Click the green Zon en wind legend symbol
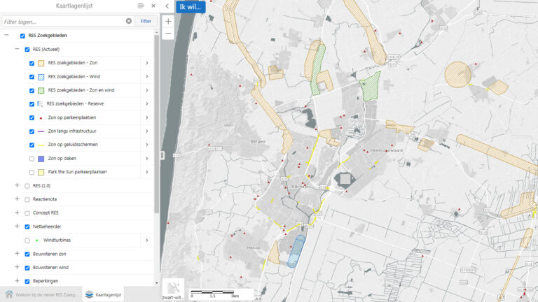Screen dimensions: 538x302 pos(41,90)
